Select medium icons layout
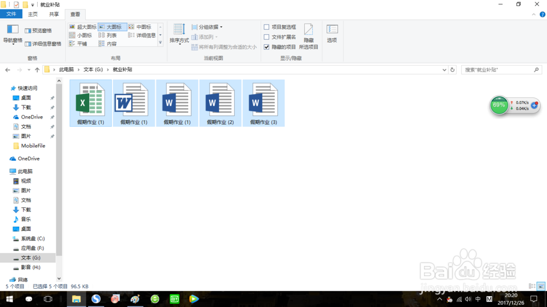 (140, 27)
